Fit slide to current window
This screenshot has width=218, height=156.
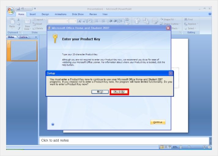(209, 147)
